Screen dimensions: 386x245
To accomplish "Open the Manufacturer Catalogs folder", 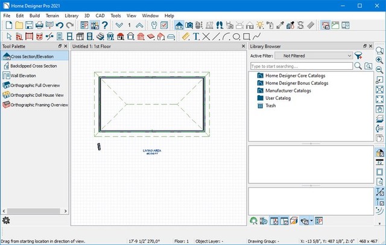I will pos(288,90).
